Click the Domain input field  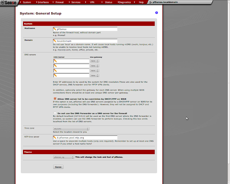85,41
